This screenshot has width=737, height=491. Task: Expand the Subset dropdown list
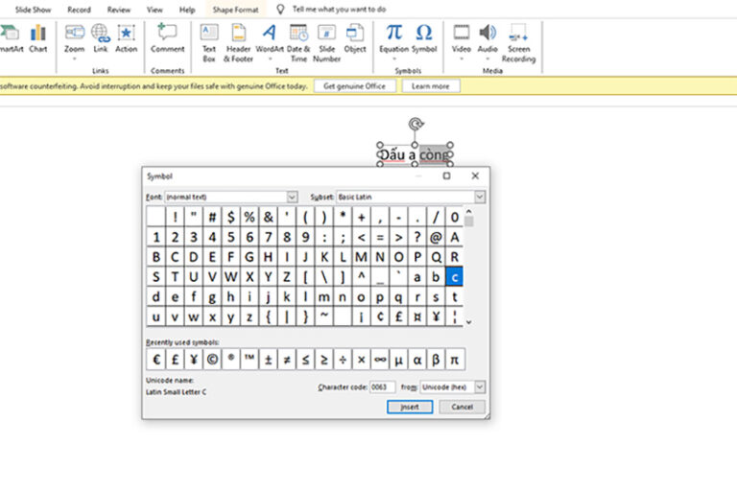pyautogui.click(x=480, y=197)
